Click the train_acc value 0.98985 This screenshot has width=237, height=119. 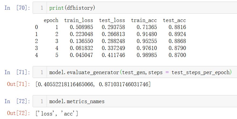pyautogui.click(x=147, y=55)
